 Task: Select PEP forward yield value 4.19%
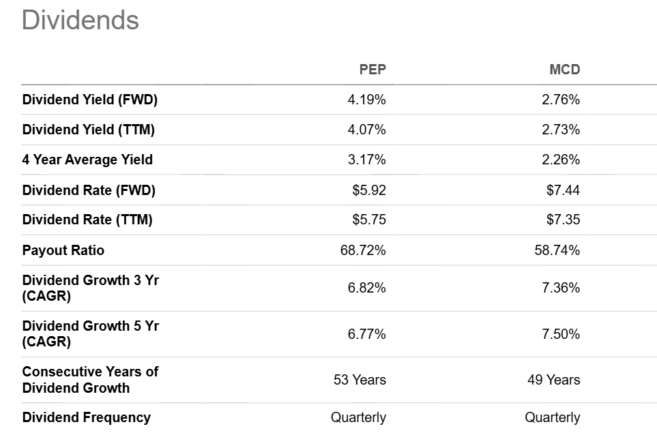point(366,100)
